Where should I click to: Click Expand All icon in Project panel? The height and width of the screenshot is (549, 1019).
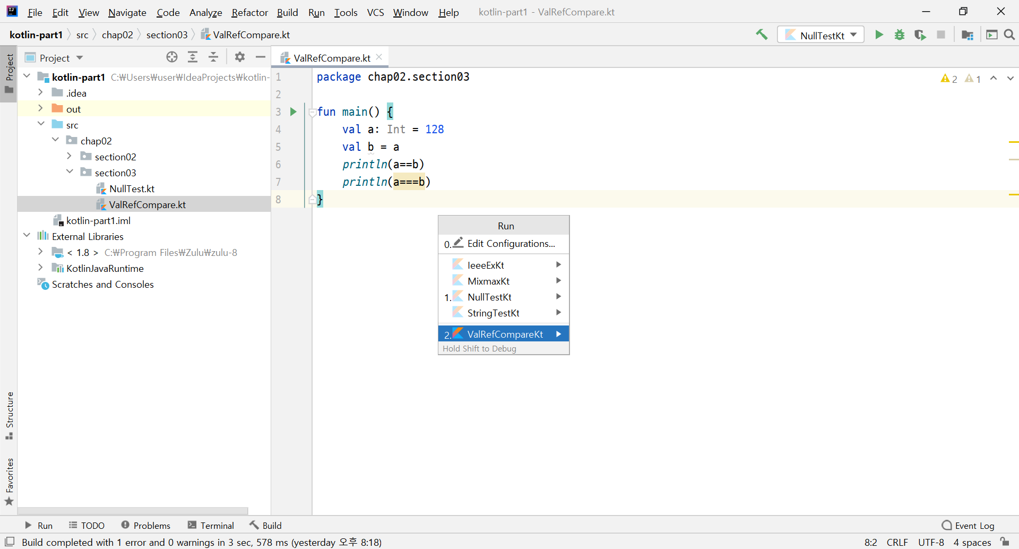pyautogui.click(x=193, y=57)
